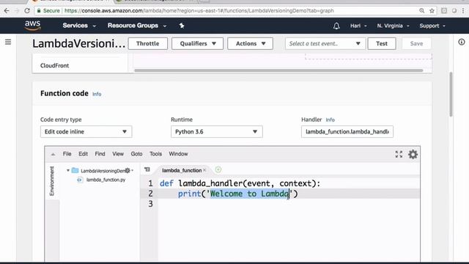Open the Function code Info link
469x264 pixels.
pyautogui.click(x=97, y=94)
